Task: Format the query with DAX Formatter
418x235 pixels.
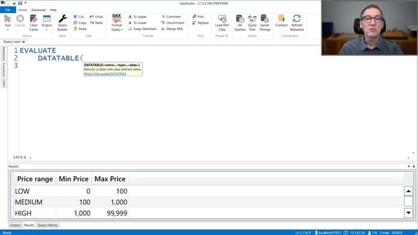Action: point(117,23)
